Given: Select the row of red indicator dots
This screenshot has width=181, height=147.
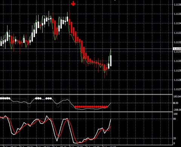Looking at the screenshot, I should (x=91, y=107).
